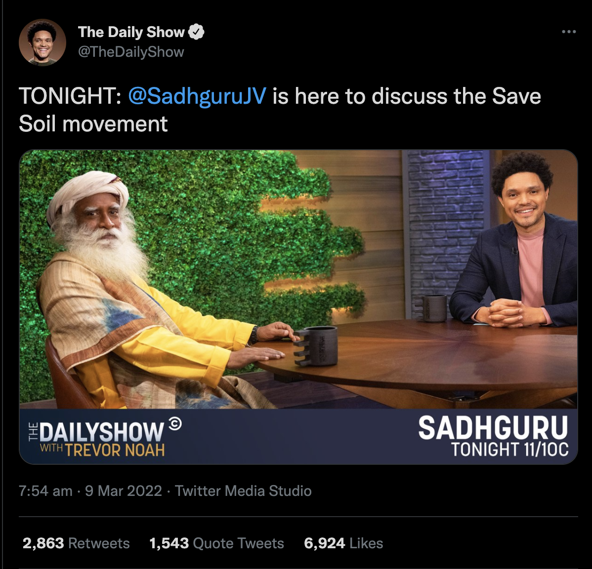
Task: Open the @SadhguruJV mention
Action: click(x=198, y=96)
